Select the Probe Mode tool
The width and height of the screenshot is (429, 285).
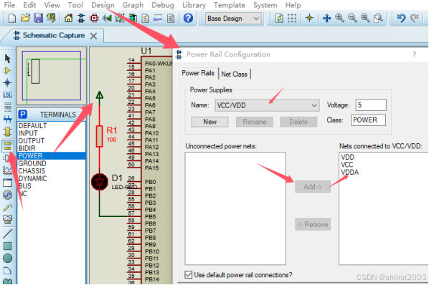click(7, 208)
